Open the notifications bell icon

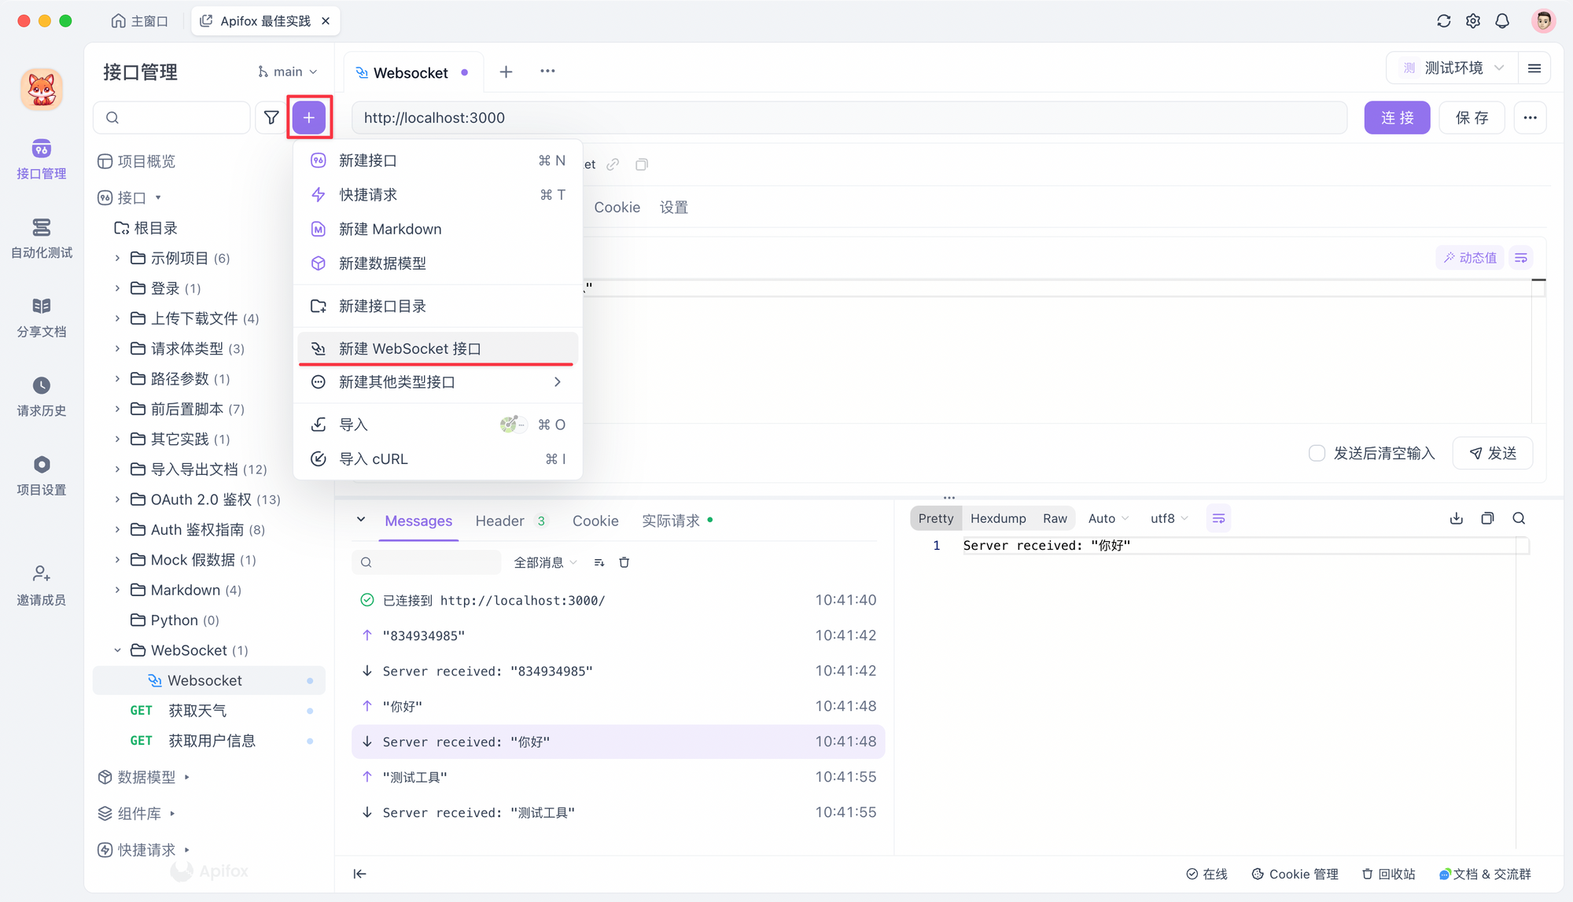point(1502,21)
